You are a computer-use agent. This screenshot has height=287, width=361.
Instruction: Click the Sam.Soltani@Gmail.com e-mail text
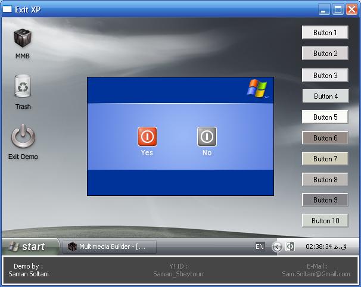316,274
